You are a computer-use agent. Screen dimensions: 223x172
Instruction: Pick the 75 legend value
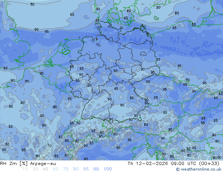pyautogui.click(x=65, y=169)
